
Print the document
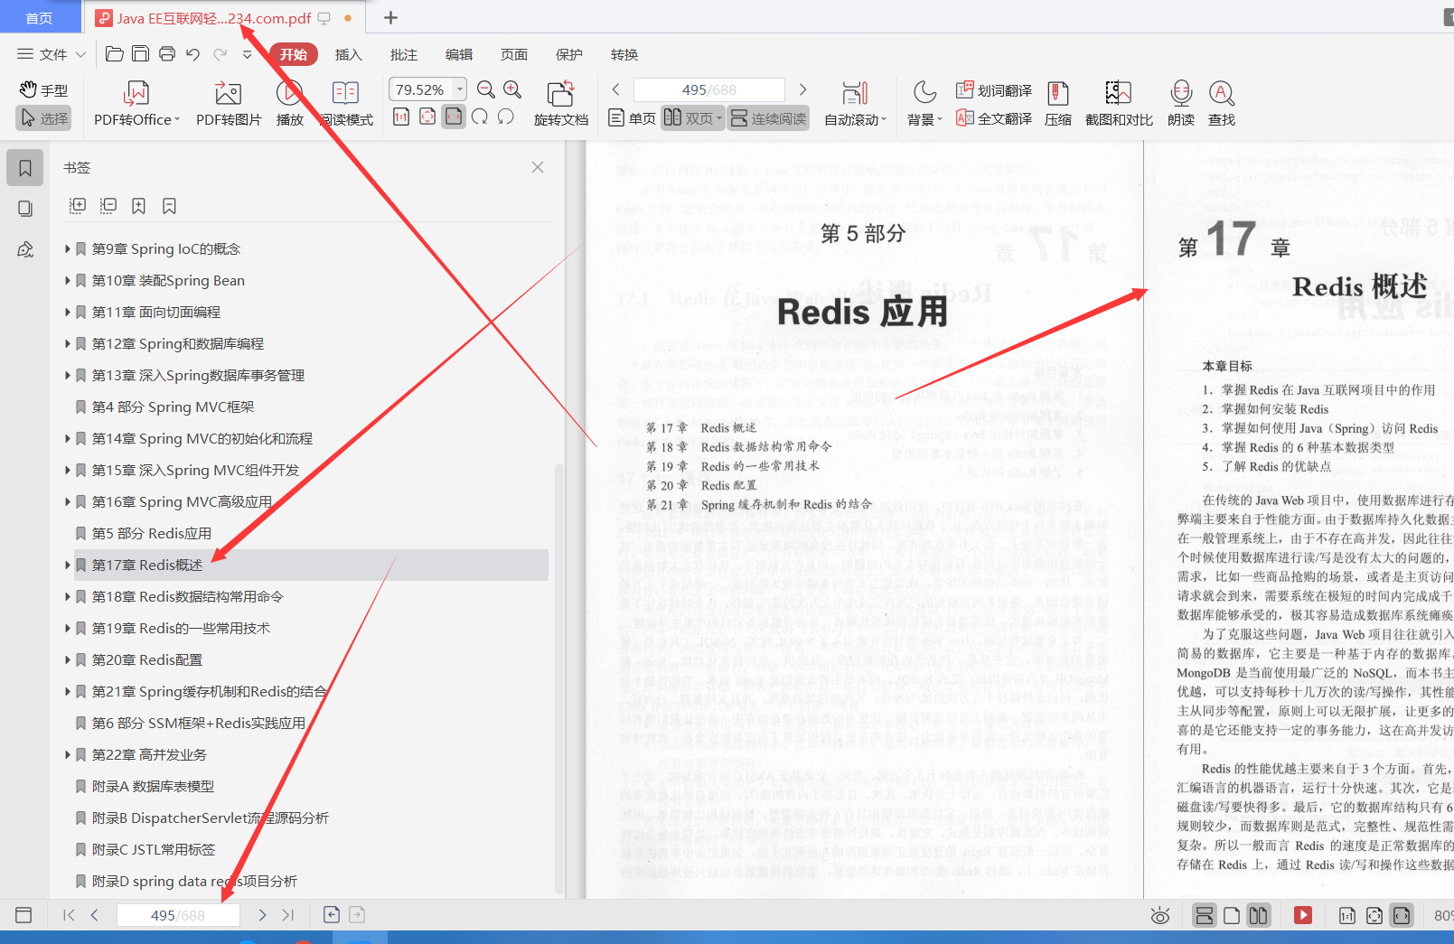pos(167,54)
